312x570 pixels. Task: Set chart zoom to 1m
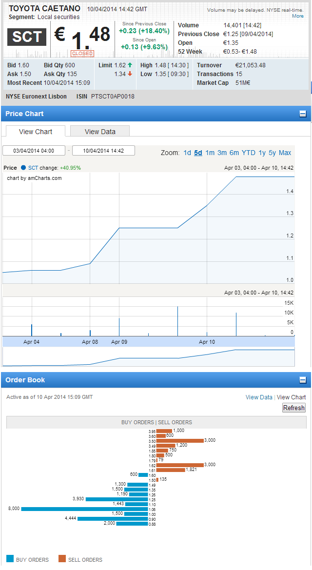[210, 153]
